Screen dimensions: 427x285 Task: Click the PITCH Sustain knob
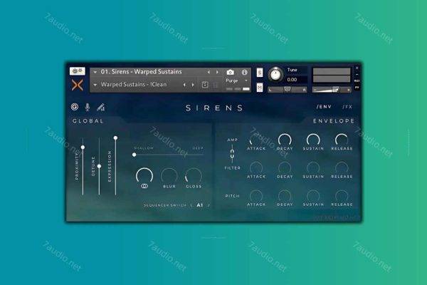click(x=313, y=196)
